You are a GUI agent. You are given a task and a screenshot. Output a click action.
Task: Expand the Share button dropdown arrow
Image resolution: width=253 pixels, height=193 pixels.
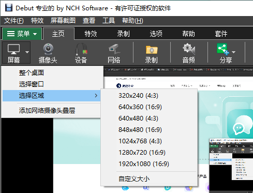click(233, 52)
